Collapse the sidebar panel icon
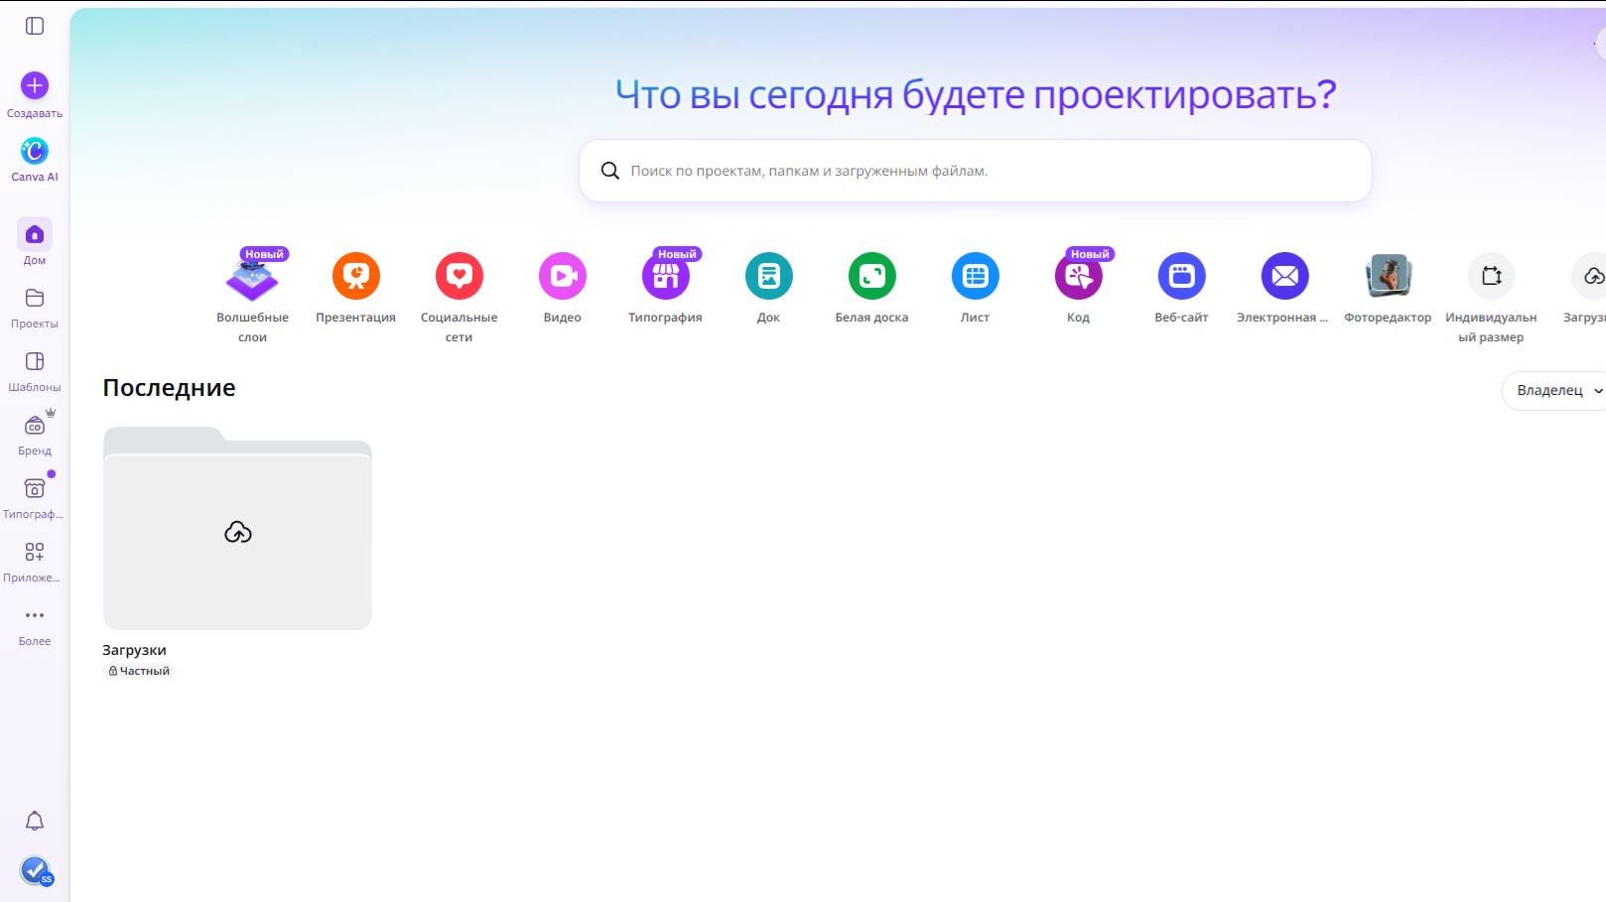This screenshot has height=902, width=1606. (x=35, y=26)
